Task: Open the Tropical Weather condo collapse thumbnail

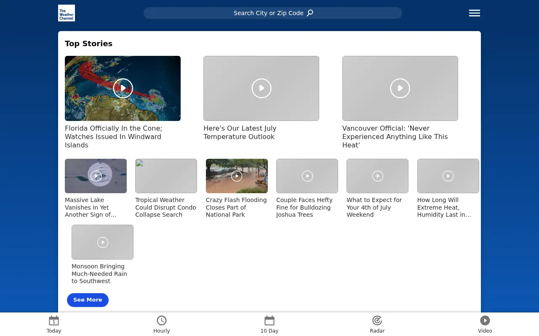Action: tap(166, 176)
